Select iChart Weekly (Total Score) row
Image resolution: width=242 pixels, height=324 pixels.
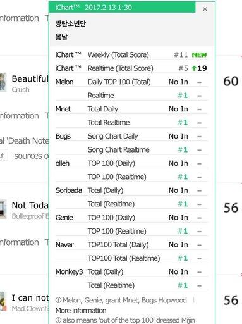tap(131, 55)
